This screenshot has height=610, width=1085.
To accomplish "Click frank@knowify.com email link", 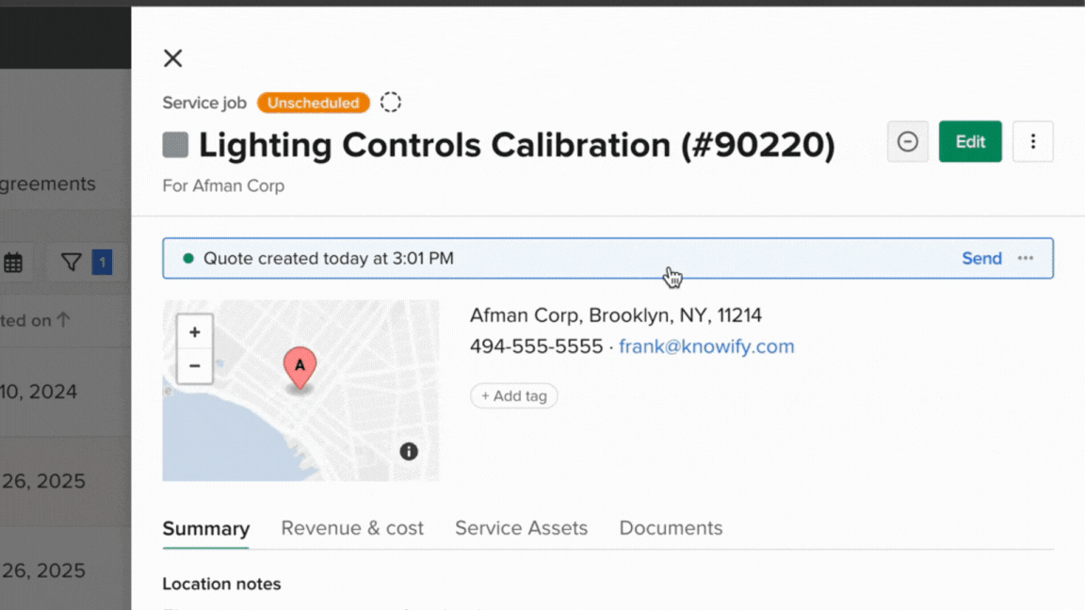I will (x=706, y=346).
